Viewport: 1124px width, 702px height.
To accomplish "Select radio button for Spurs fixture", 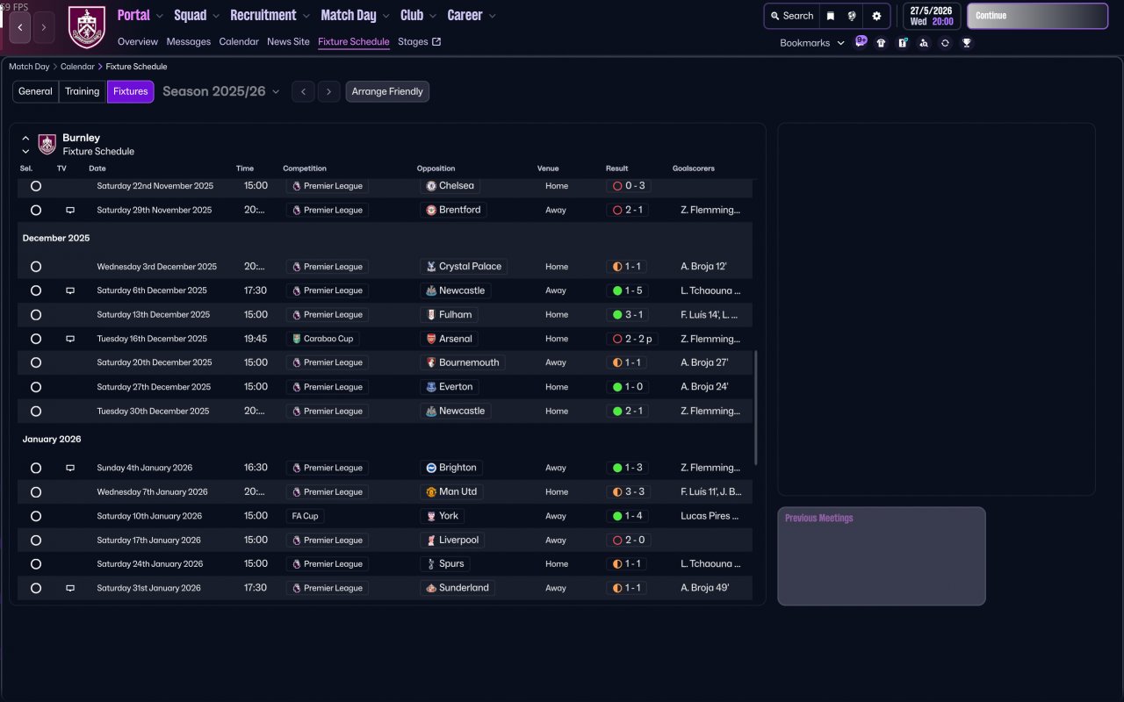I will [36, 564].
